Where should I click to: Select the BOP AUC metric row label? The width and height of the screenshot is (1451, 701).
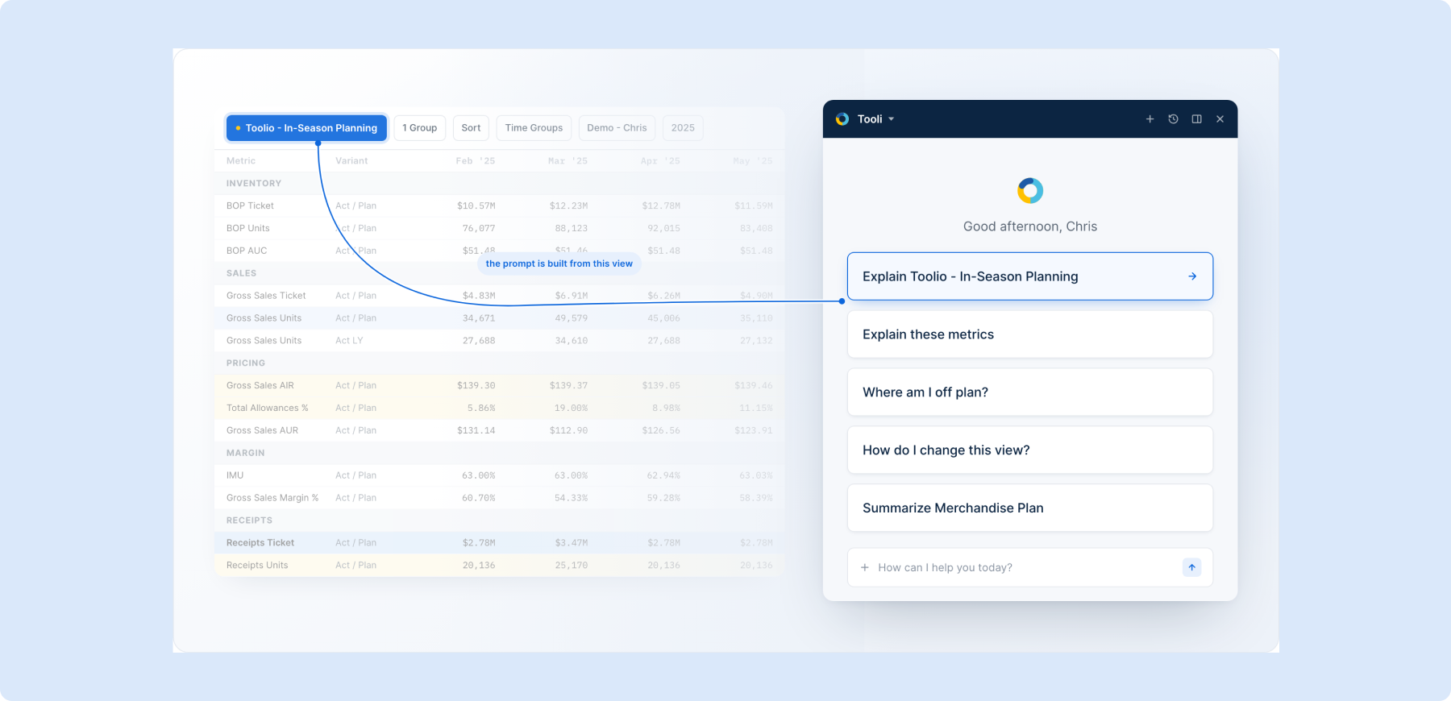tap(247, 251)
